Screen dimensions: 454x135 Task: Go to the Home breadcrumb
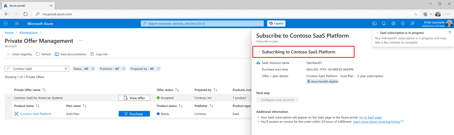(x=9, y=33)
